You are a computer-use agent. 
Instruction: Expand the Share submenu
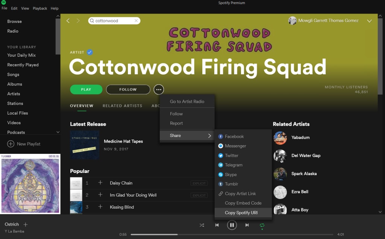187,135
